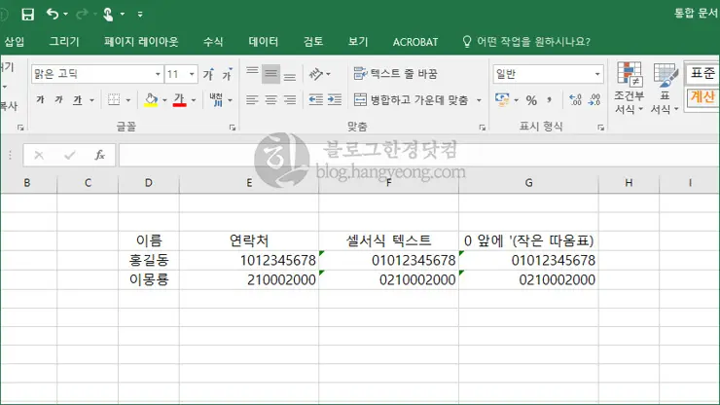Increase decimal places icon
Image resolution: width=720 pixels, height=405 pixels.
(x=575, y=99)
